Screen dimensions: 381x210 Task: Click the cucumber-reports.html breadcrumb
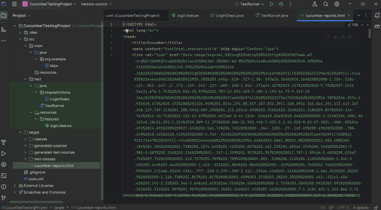coord(94,208)
